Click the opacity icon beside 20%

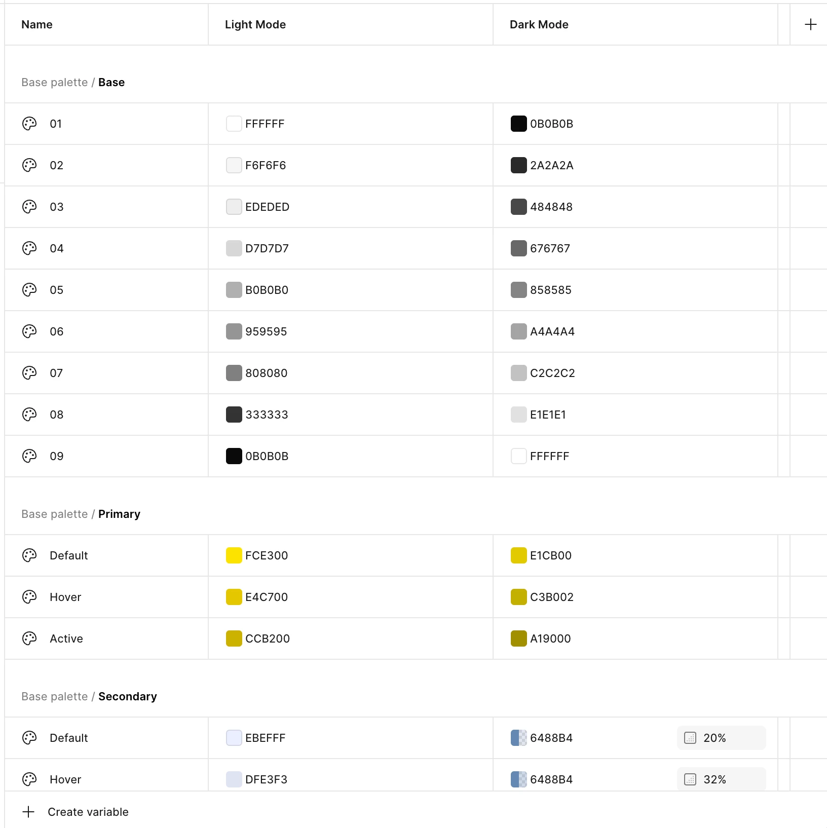(690, 738)
